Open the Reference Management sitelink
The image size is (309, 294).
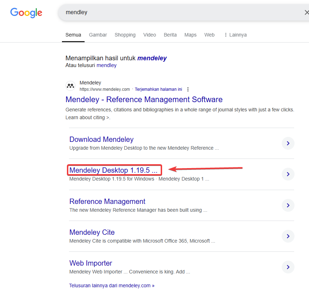[107, 201]
